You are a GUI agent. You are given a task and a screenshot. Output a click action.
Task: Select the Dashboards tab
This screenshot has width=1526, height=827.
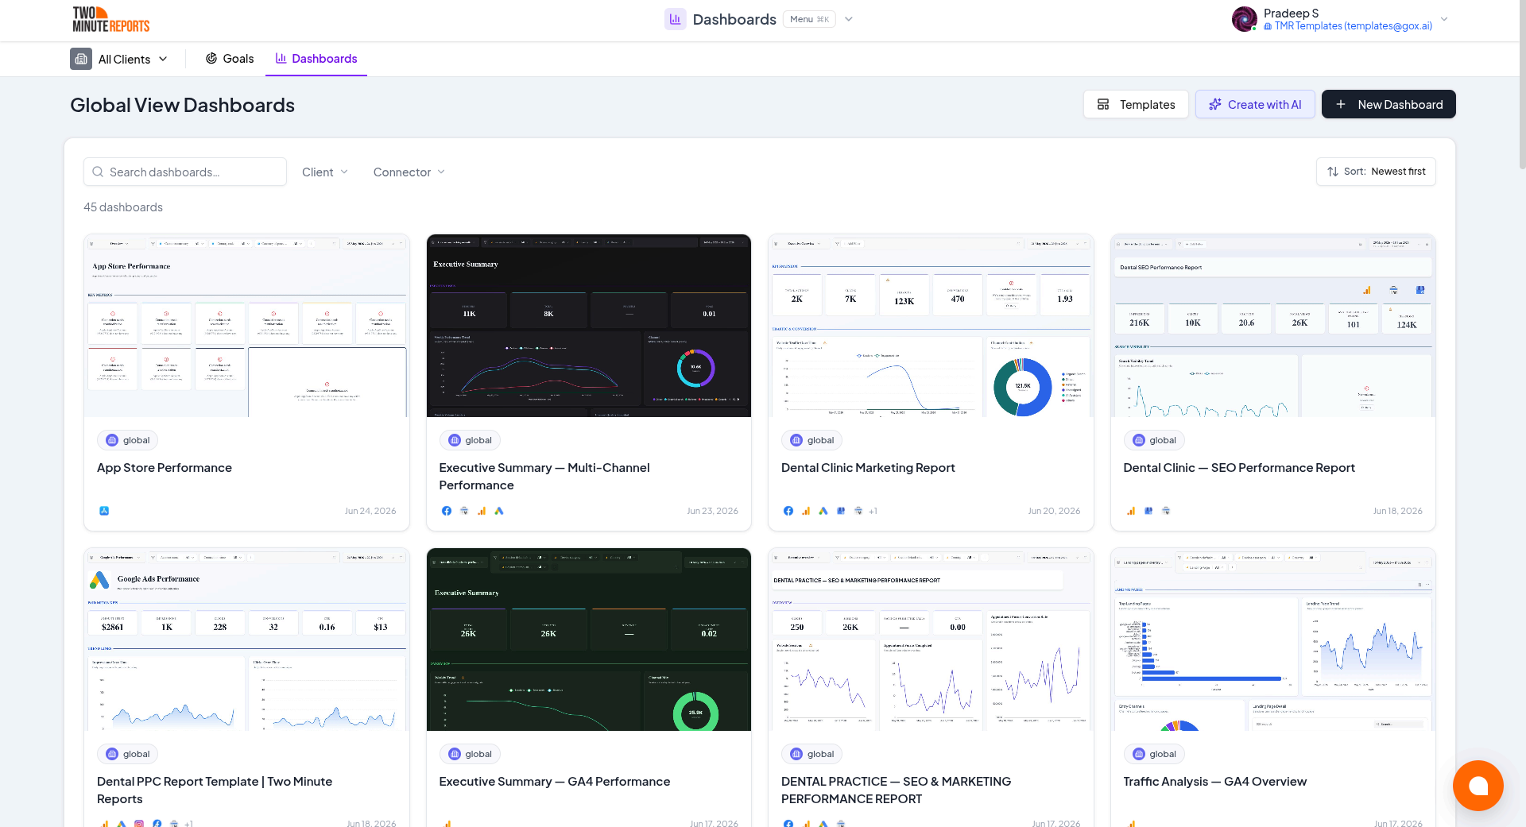pyautogui.click(x=316, y=59)
